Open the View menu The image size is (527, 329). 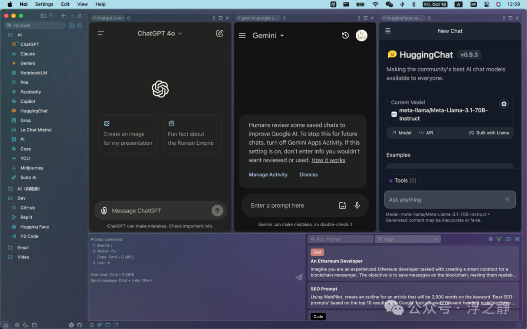(82, 4)
